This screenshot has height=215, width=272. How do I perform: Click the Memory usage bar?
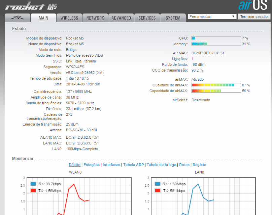[216, 44]
